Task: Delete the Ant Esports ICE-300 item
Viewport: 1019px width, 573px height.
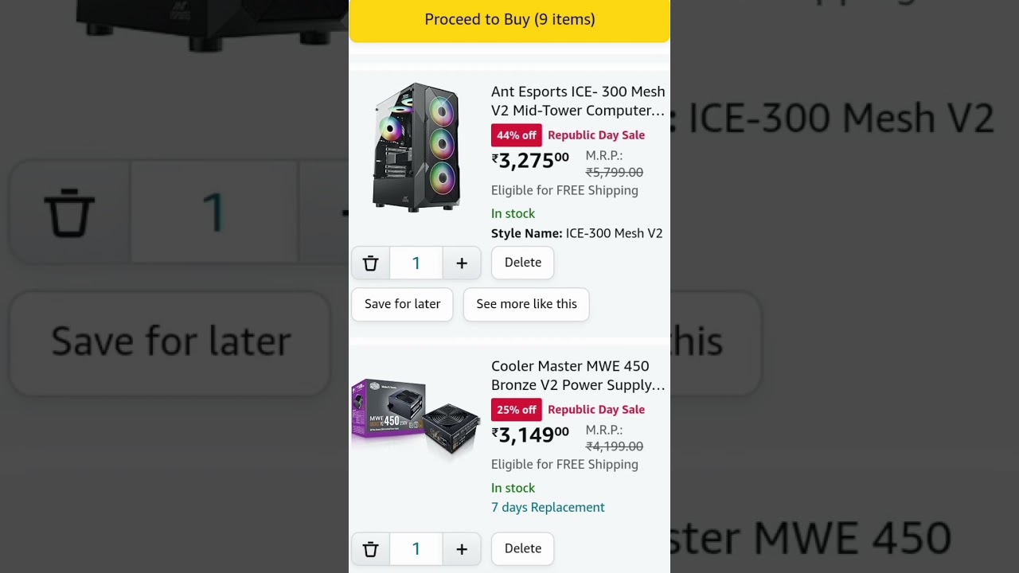Action: (522, 263)
